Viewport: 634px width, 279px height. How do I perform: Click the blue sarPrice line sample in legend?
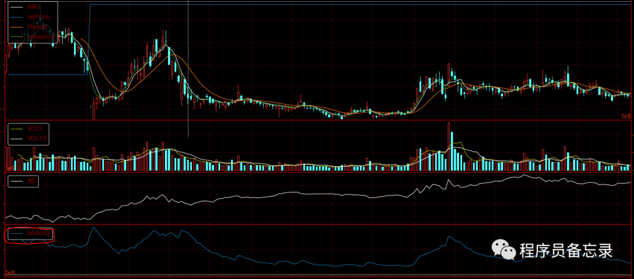tap(16, 17)
